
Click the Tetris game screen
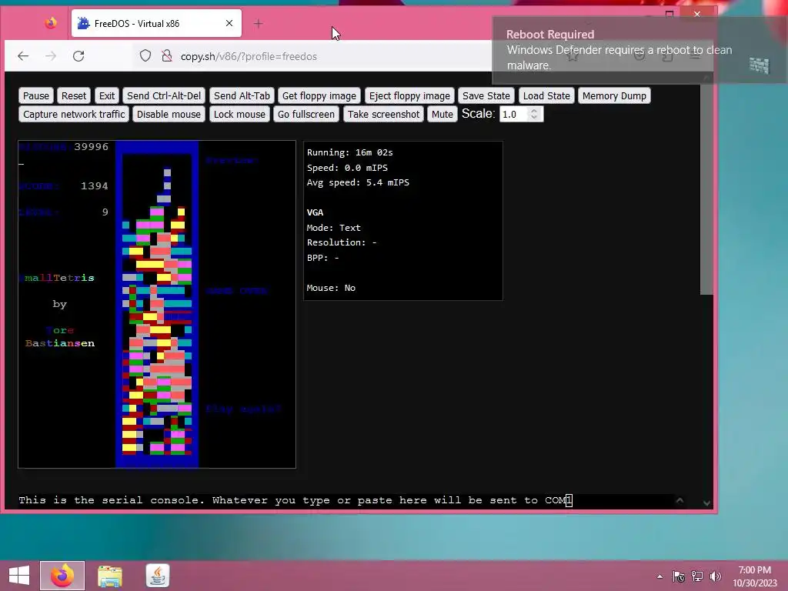tap(157, 305)
